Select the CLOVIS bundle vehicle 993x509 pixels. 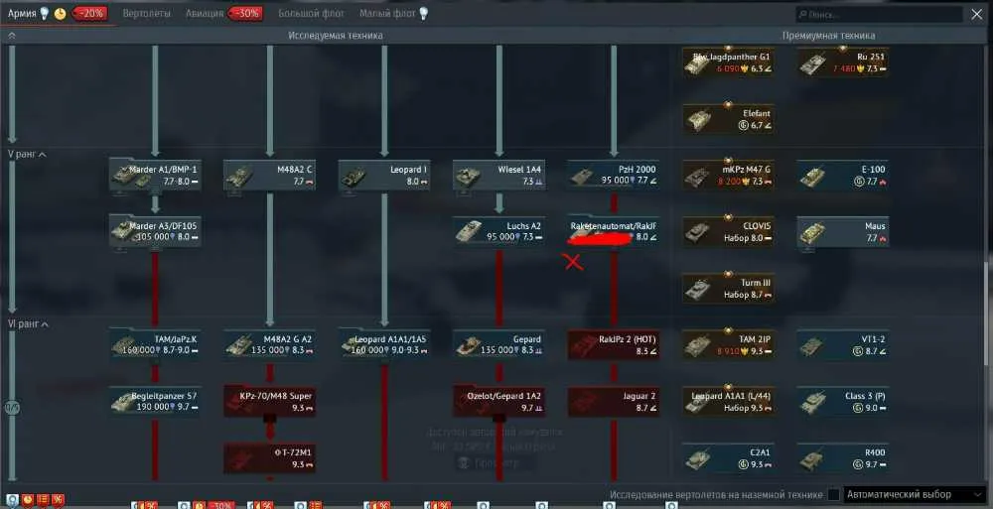(728, 231)
